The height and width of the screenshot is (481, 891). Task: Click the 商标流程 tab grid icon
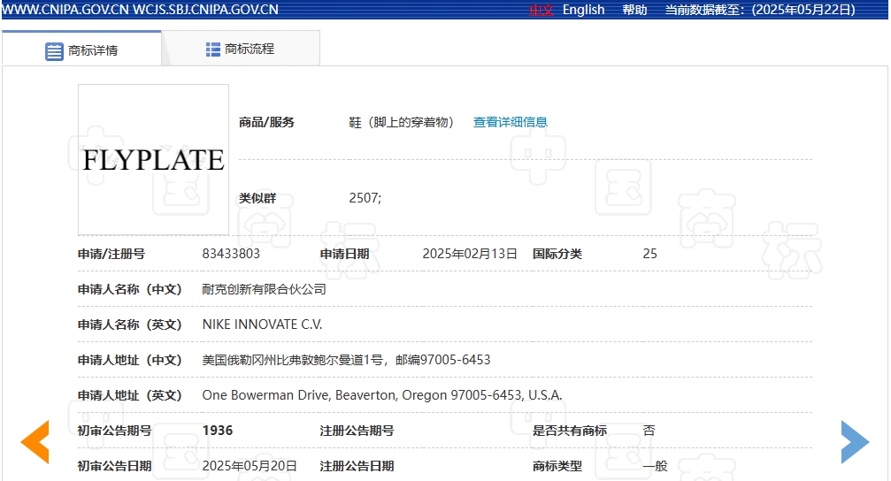click(x=213, y=50)
